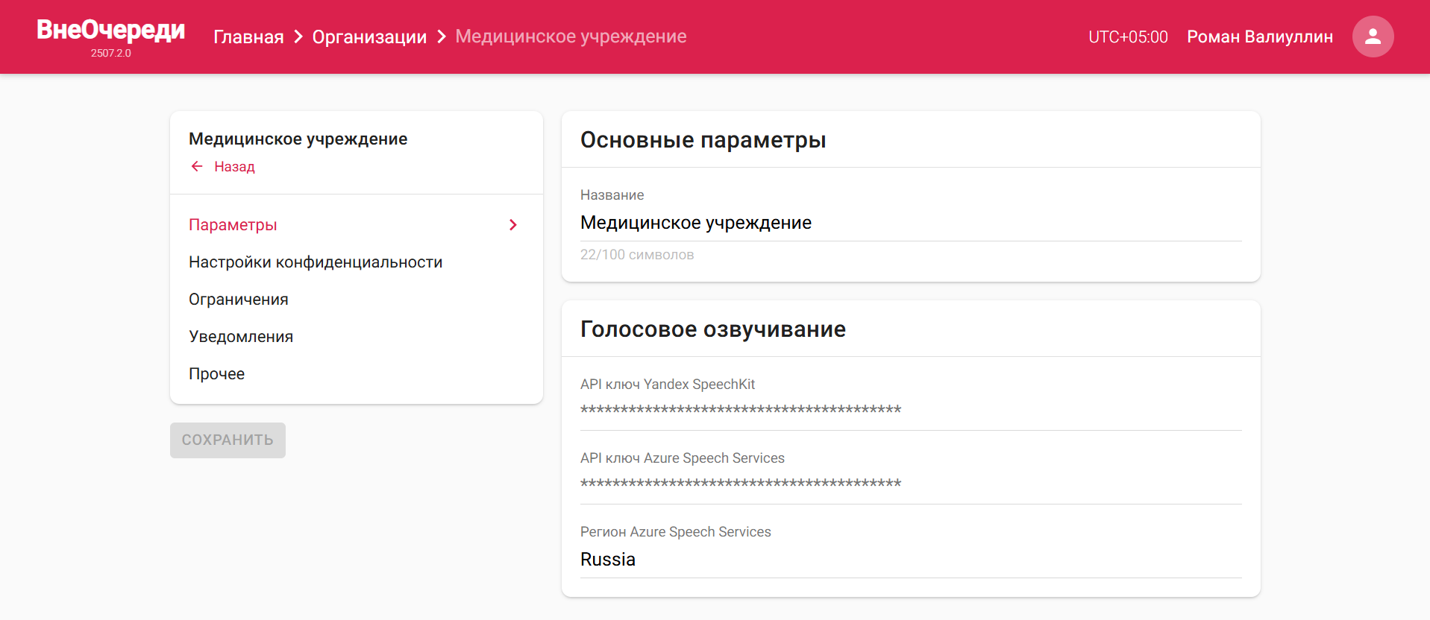Click the Основные параметры heading
The width and height of the screenshot is (1430, 620).
click(703, 140)
